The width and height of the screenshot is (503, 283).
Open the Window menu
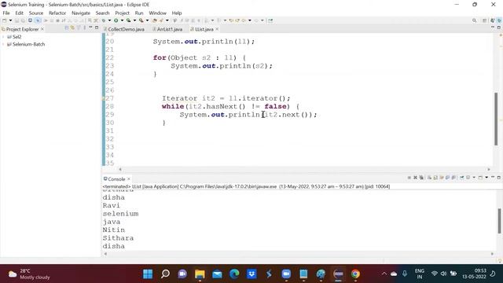click(157, 13)
